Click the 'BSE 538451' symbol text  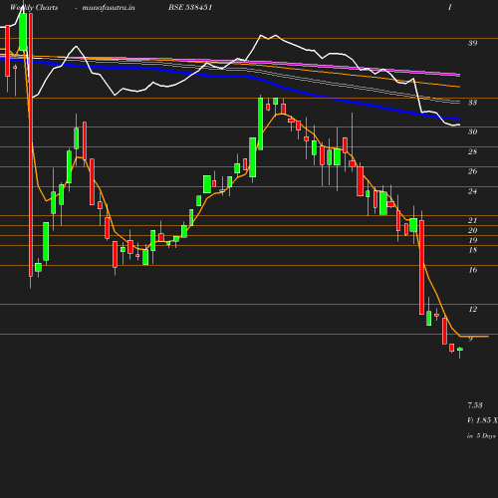pyautogui.click(x=190, y=7)
